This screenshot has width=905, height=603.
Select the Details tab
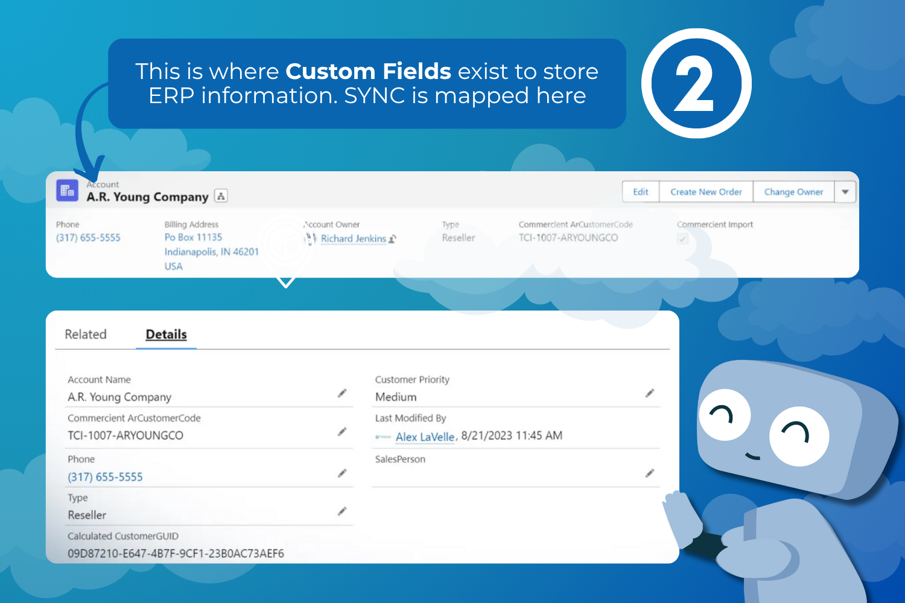(x=166, y=335)
